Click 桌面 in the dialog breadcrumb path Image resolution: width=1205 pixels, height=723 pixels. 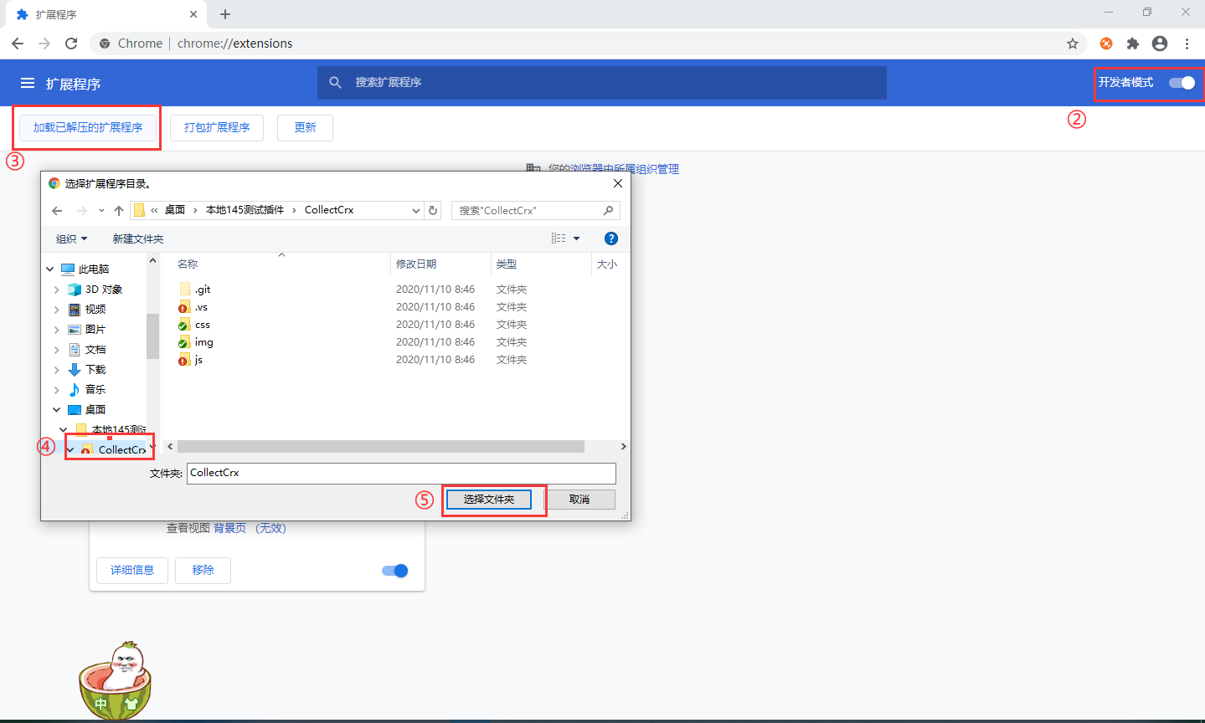pos(175,210)
